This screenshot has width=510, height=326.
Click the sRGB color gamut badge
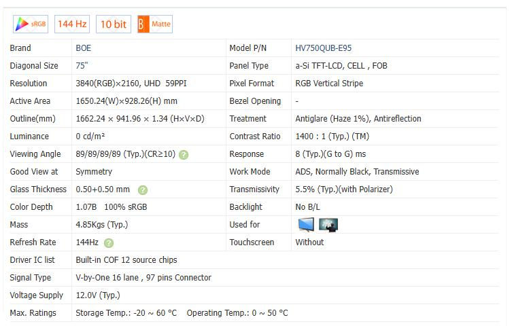pyautogui.click(x=31, y=24)
